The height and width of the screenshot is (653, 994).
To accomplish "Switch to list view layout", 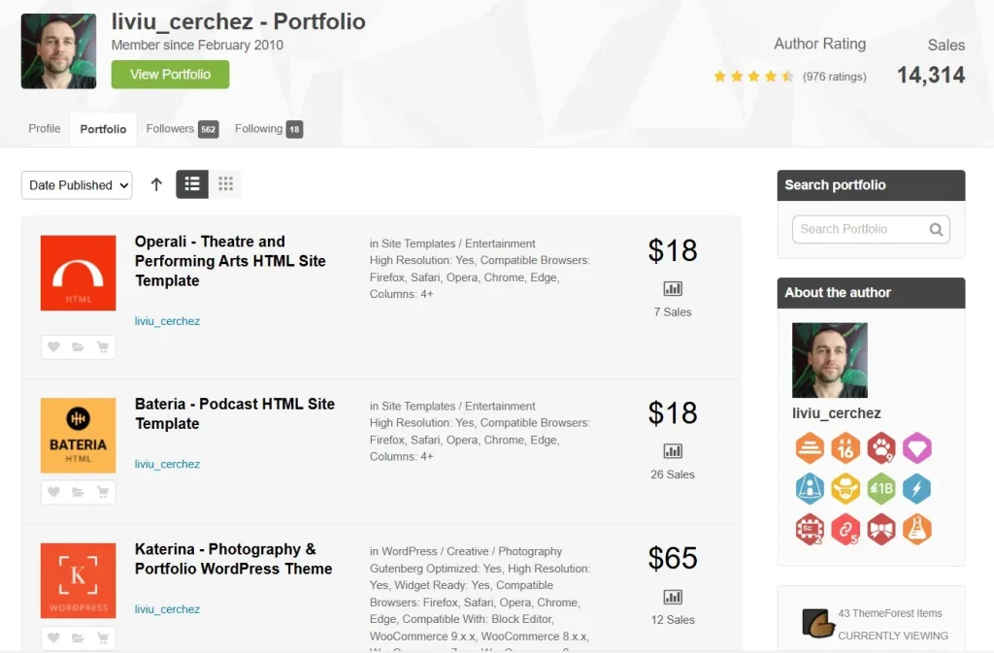I will coord(192,184).
